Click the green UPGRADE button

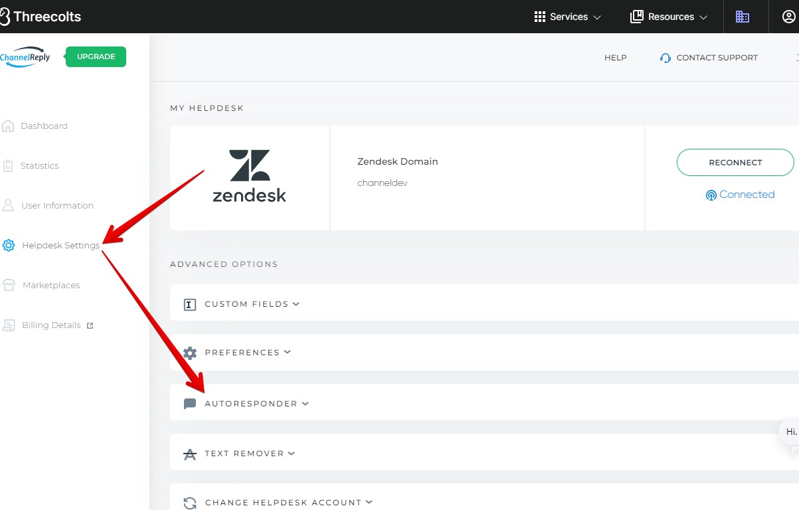point(96,56)
